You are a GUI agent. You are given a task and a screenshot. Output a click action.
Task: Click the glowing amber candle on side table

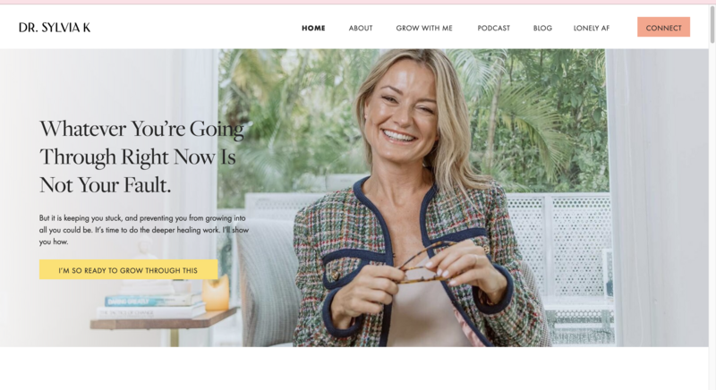pyautogui.click(x=216, y=293)
